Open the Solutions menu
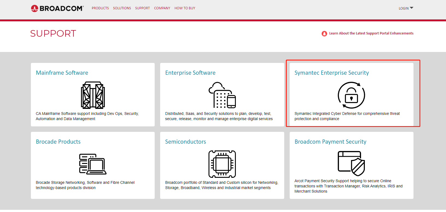446x212 pixels. (122, 8)
